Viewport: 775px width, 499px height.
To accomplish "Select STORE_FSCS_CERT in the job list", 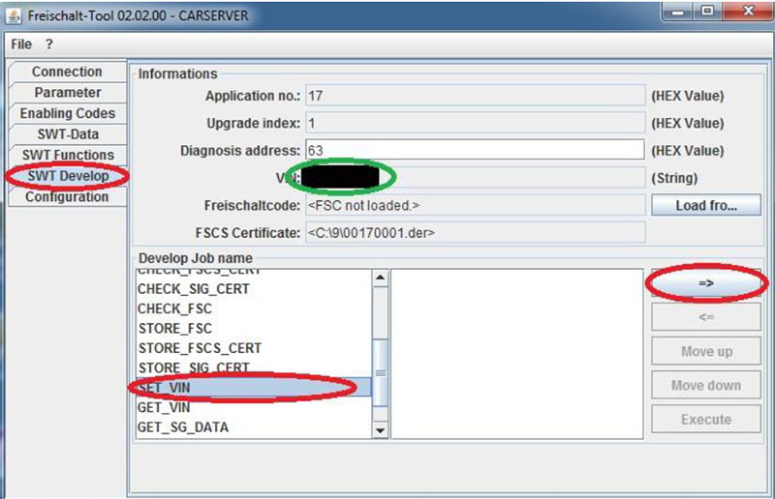I will pyautogui.click(x=254, y=348).
